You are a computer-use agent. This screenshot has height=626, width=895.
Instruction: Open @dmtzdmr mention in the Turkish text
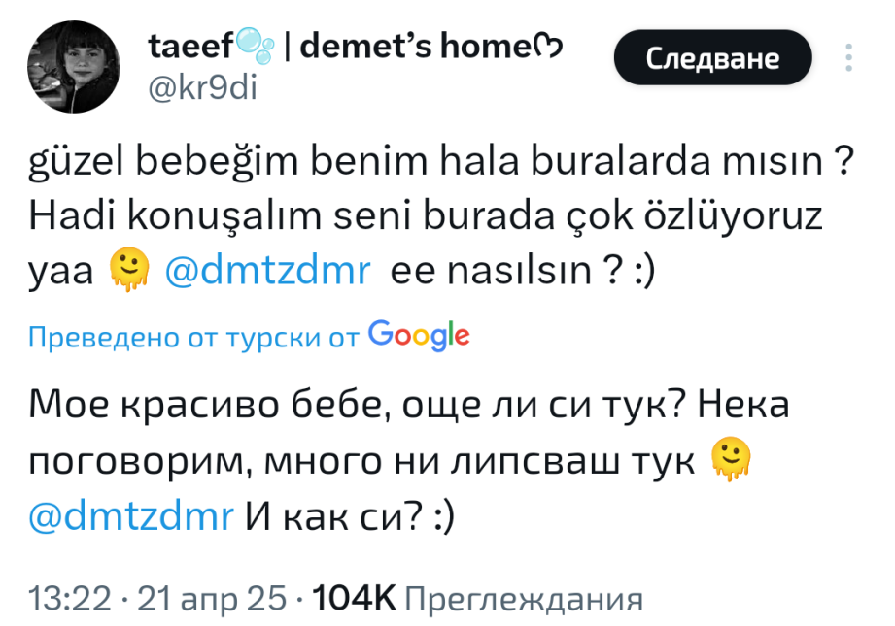coord(269,270)
